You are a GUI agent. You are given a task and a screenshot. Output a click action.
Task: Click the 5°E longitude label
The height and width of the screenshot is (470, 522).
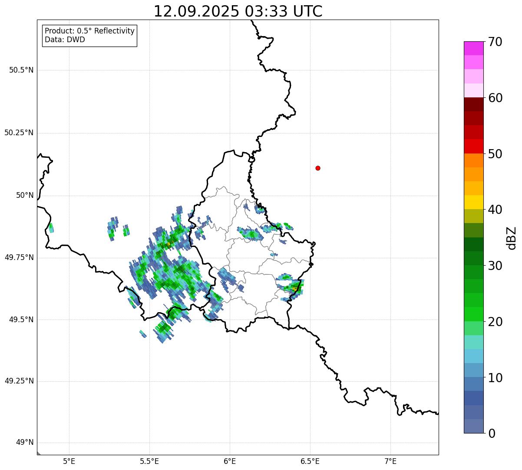(69, 461)
